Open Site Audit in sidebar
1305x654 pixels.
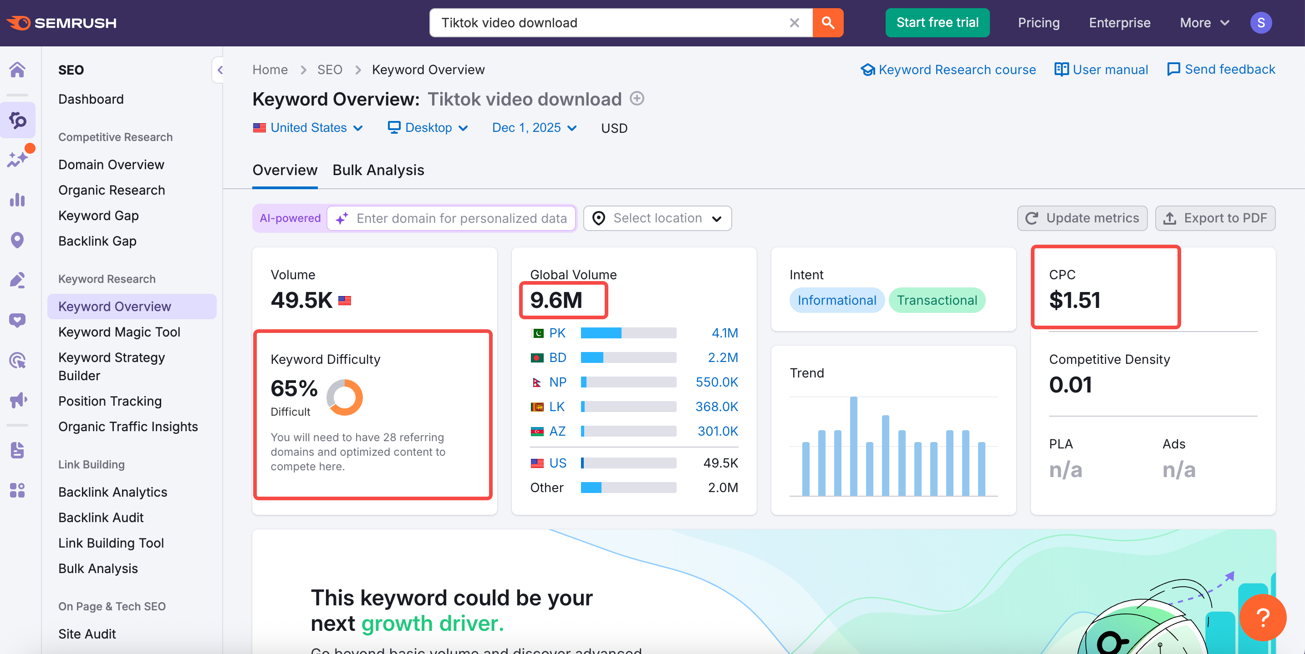coord(87,634)
